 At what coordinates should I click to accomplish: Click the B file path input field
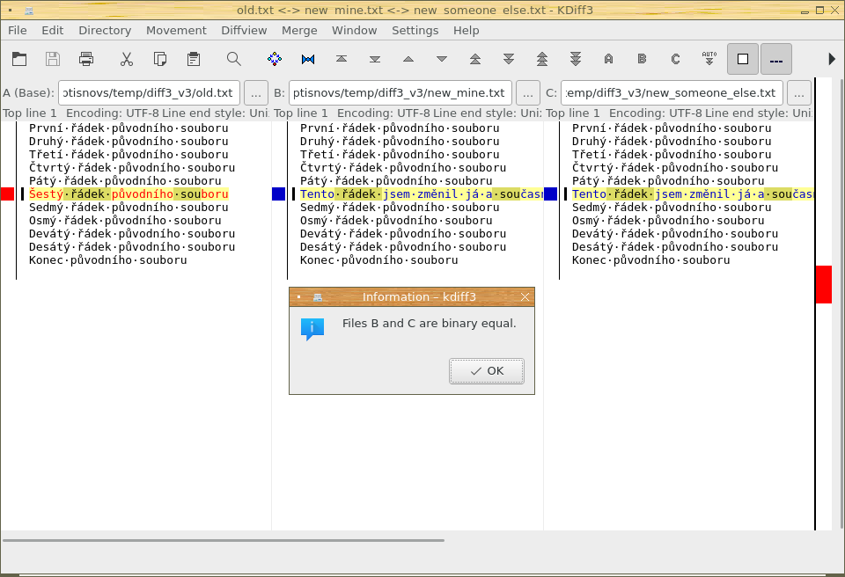coord(400,92)
